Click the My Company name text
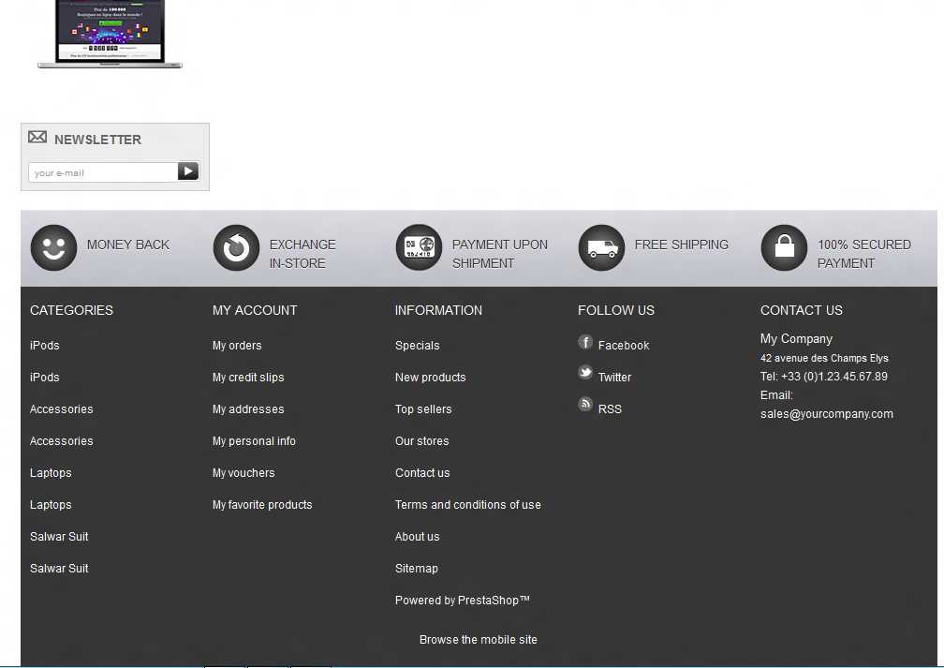This screenshot has height=668, width=944. (x=796, y=339)
